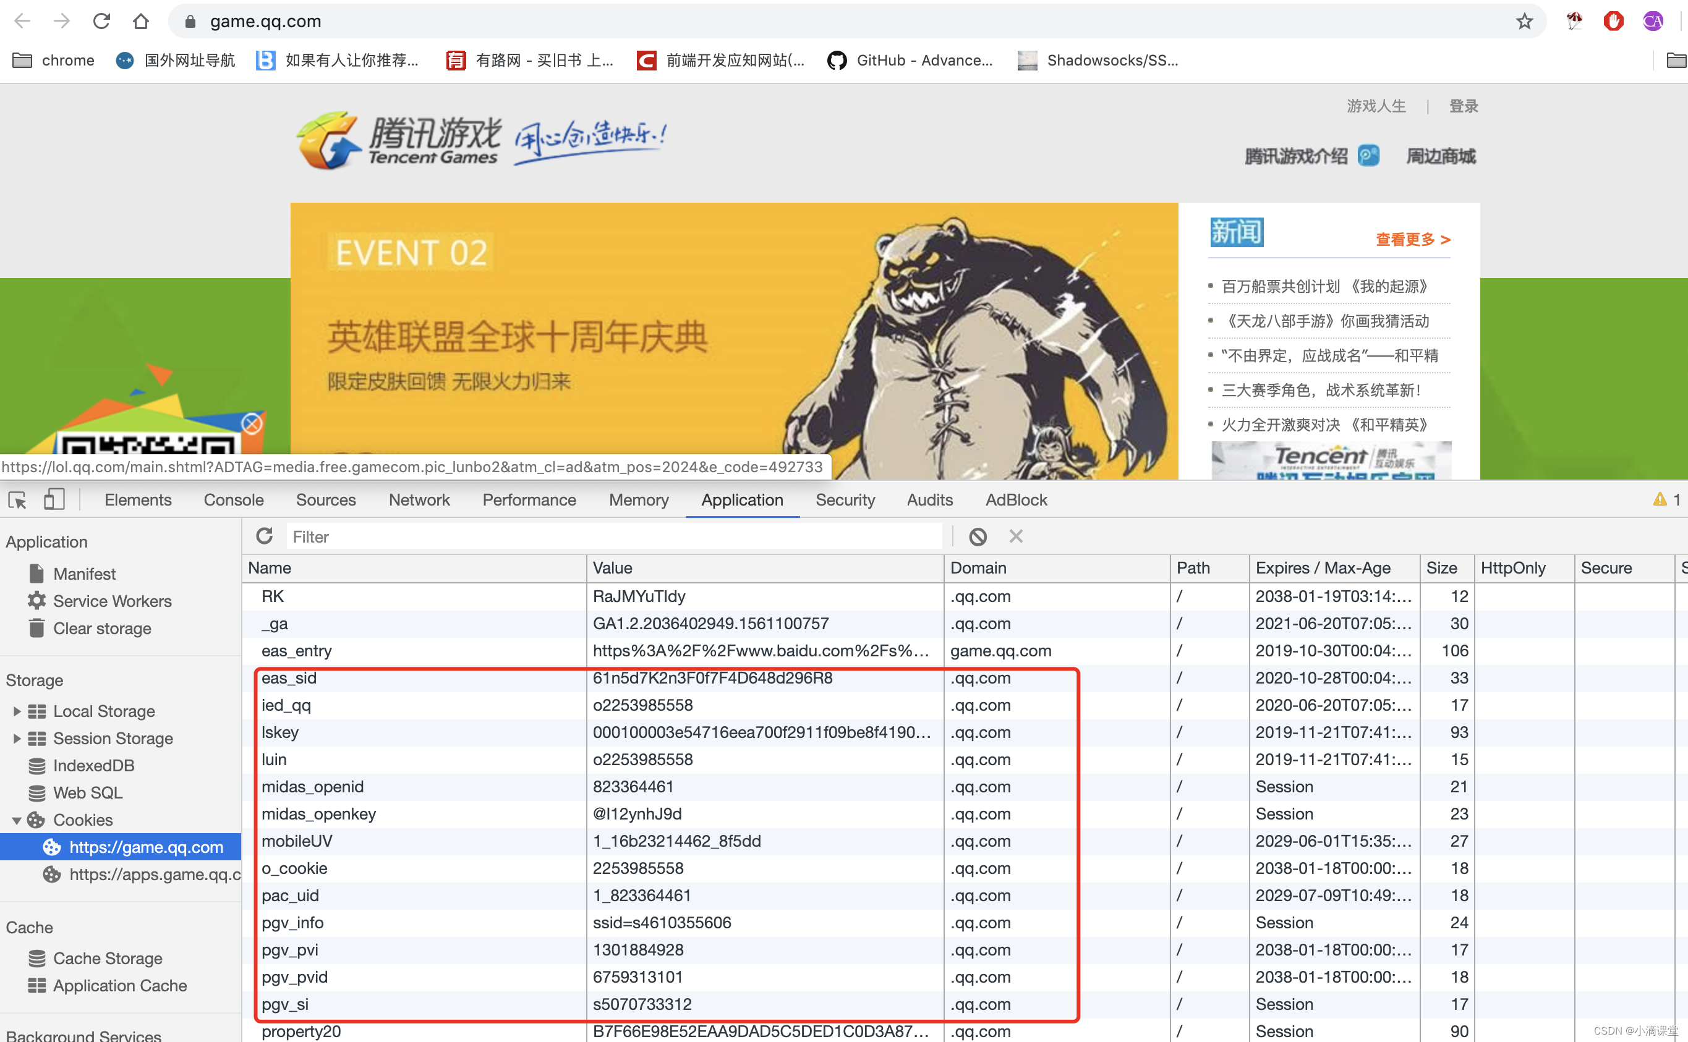Reload the game.qq.com page
The height and width of the screenshot is (1042, 1688).
tap(101, 22)
